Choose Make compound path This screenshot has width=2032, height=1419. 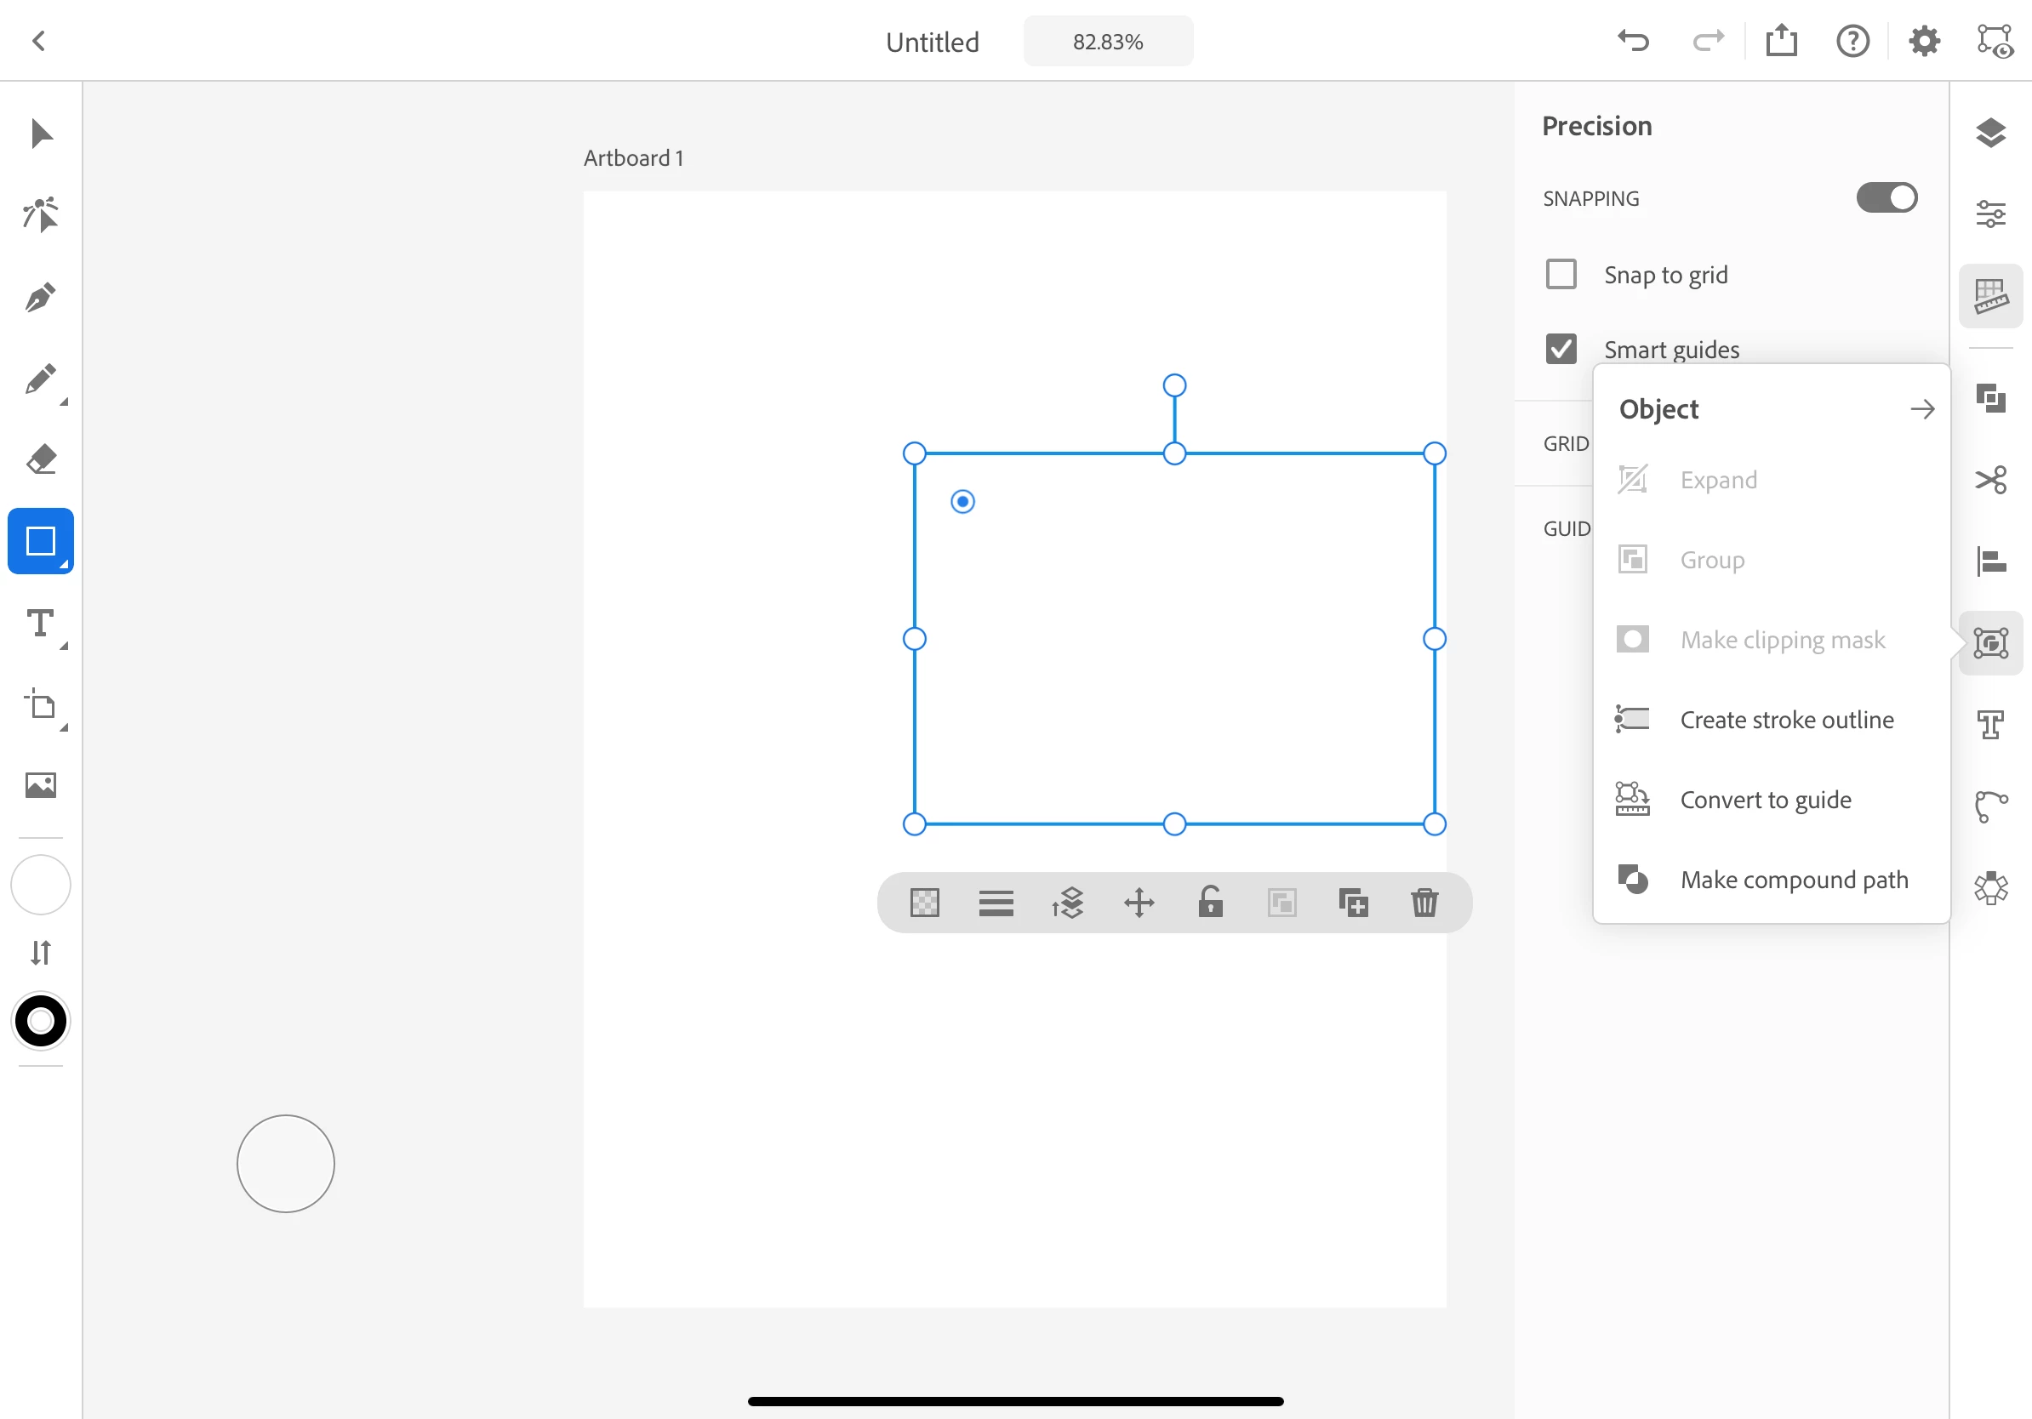(x=1793, y=880)
